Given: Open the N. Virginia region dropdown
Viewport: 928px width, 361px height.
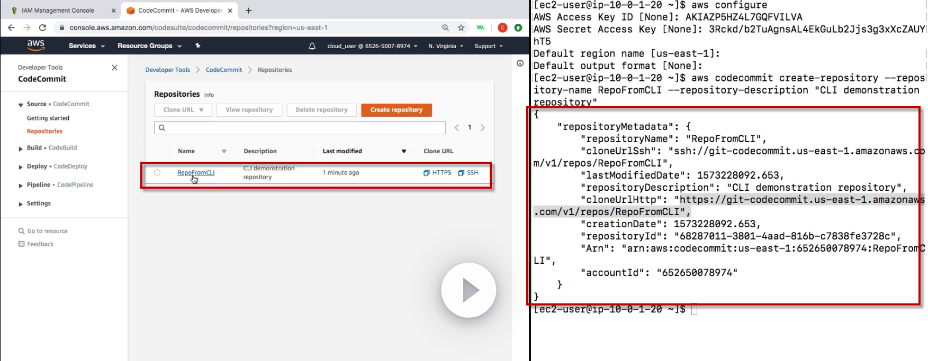Looking at the screenshot, I should [446, 46].
